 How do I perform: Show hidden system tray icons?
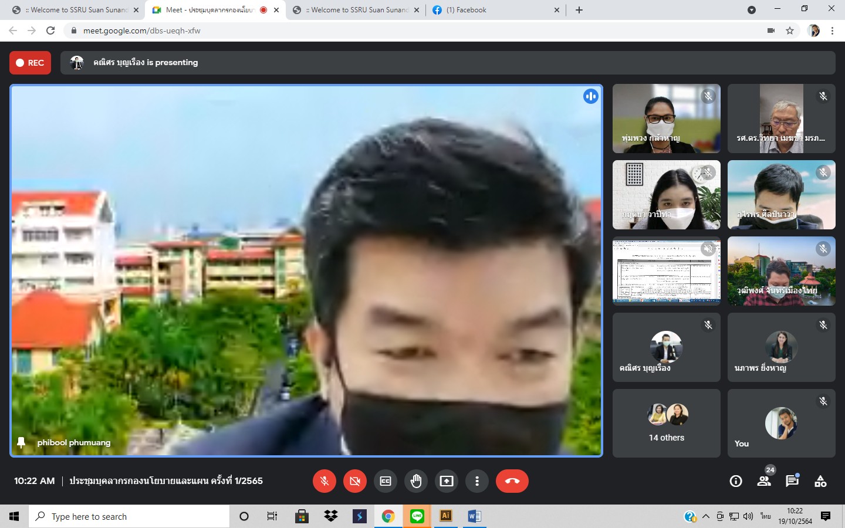click(x=706, y=516)
